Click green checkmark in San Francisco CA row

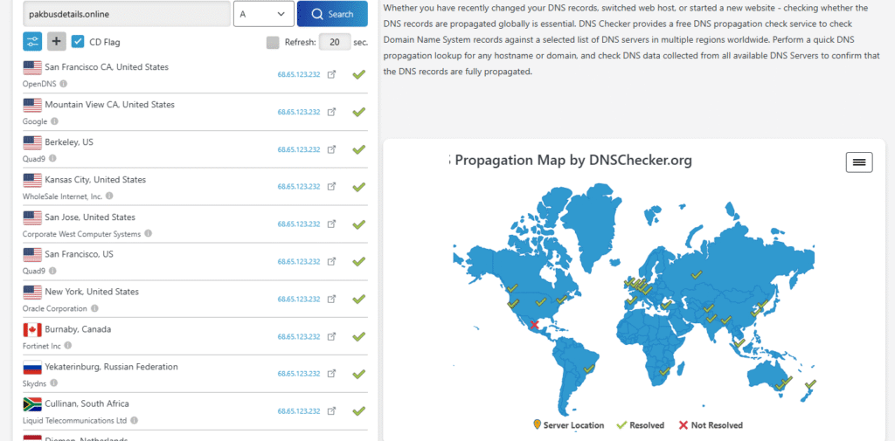coord(358,74)
